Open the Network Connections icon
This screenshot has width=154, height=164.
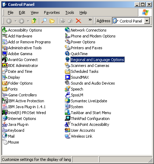point(68,30)
